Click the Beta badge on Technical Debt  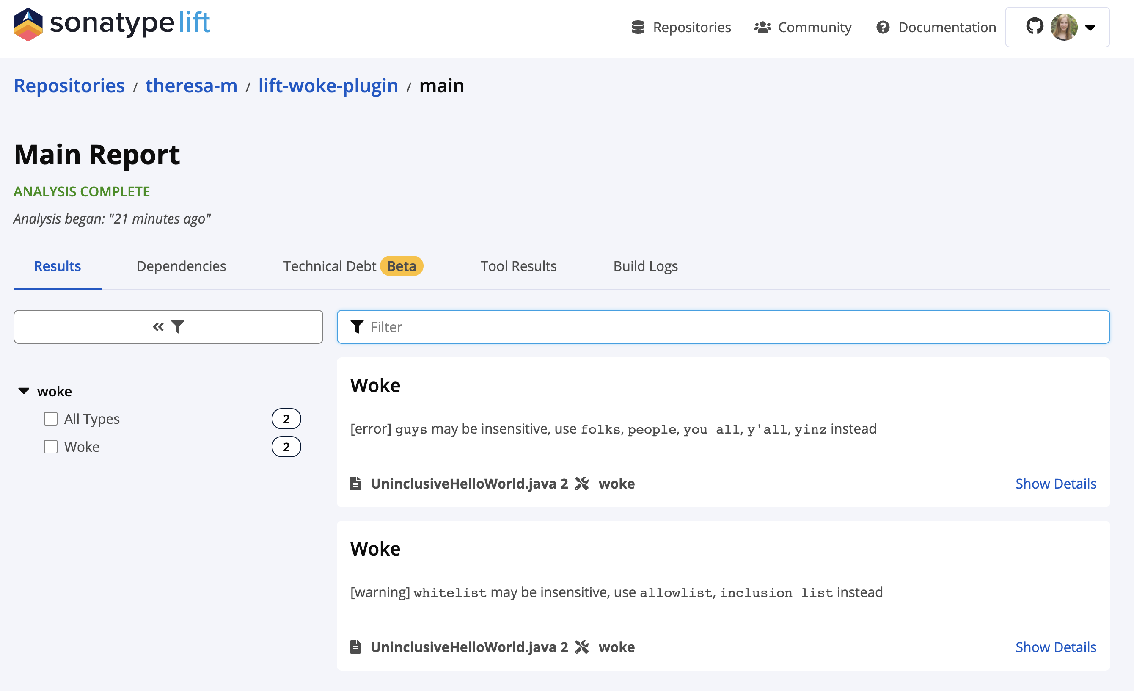coord(401,266)
